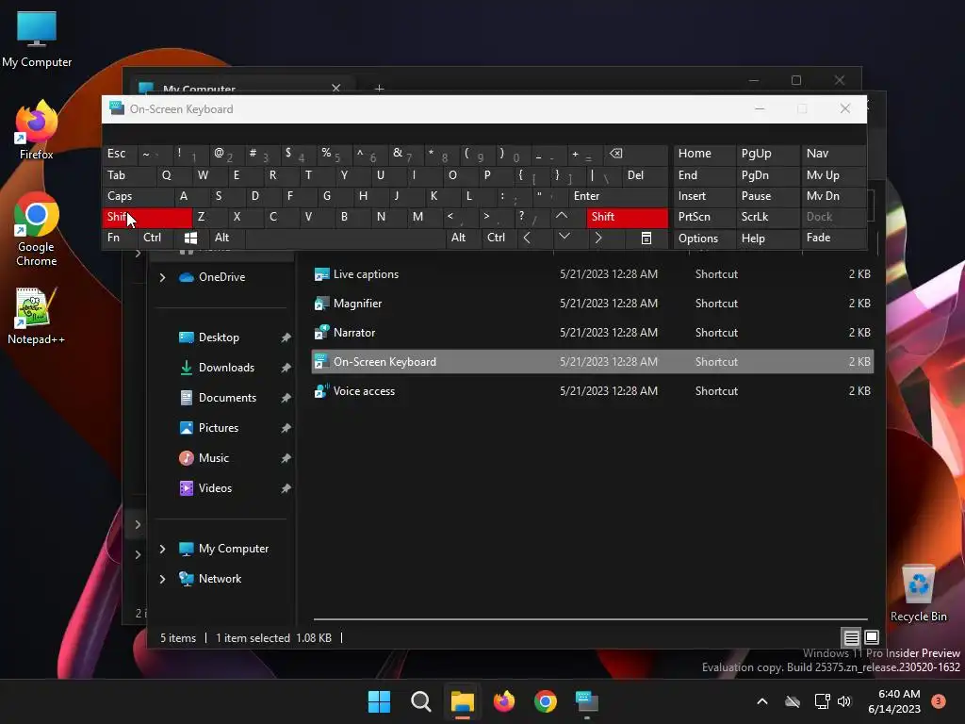Image resolution: width=965 pixels, height=724 pixels.
Task: Tap the Windows logo key on keyboard
Action: coord(190,238)
